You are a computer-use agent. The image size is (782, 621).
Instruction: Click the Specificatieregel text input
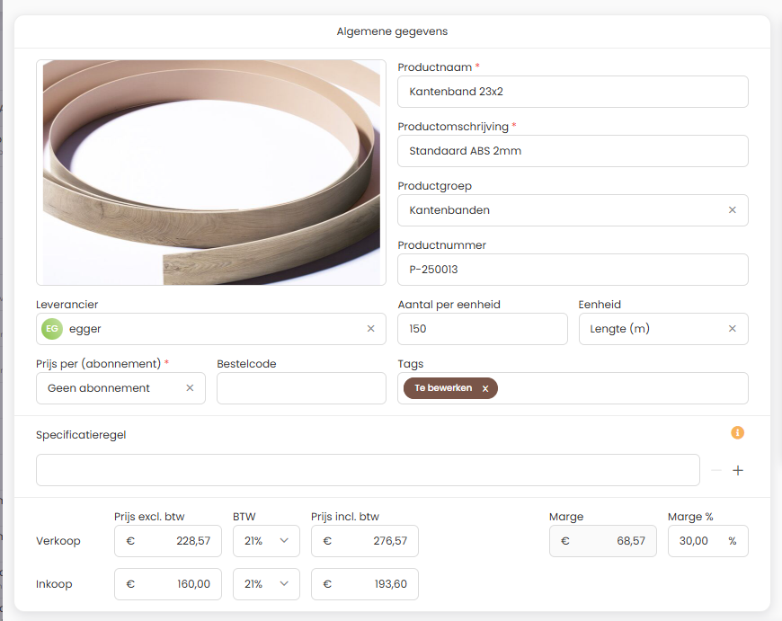368,470
